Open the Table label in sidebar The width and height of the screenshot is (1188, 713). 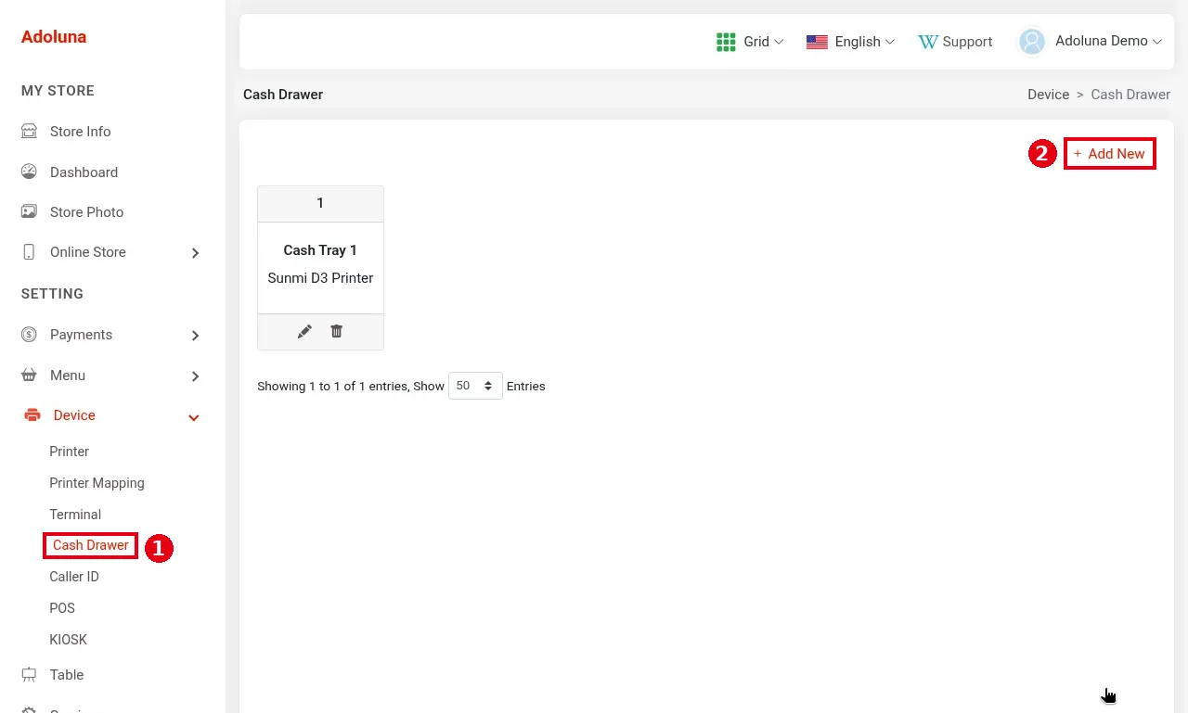pos(67,675)
